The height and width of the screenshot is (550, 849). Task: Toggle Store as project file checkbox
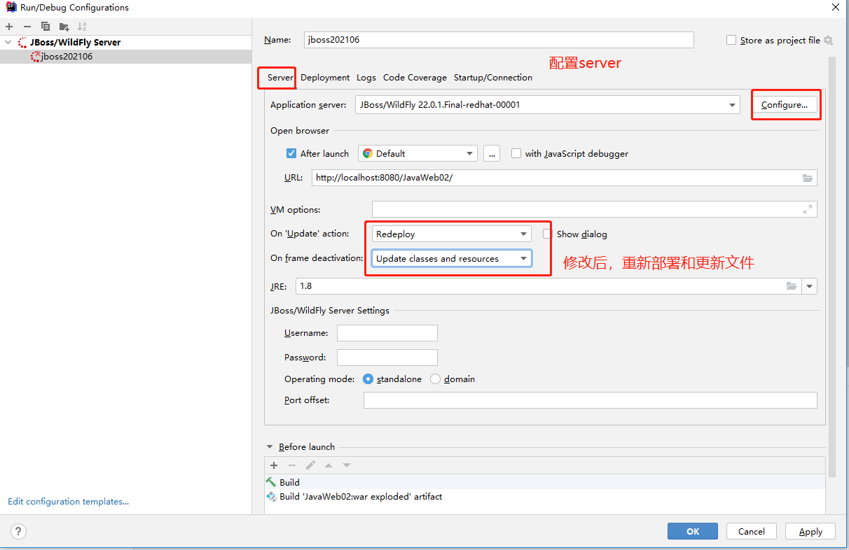click(x=731, y=41)
